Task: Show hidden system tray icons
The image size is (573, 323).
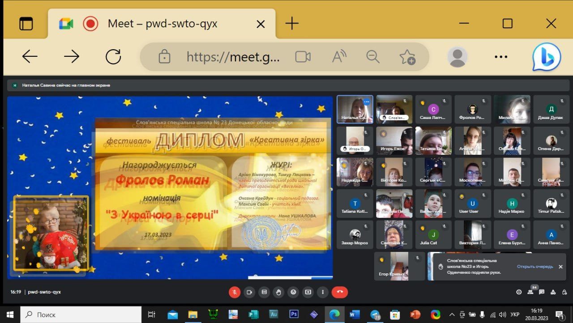Action: [452, 314]
